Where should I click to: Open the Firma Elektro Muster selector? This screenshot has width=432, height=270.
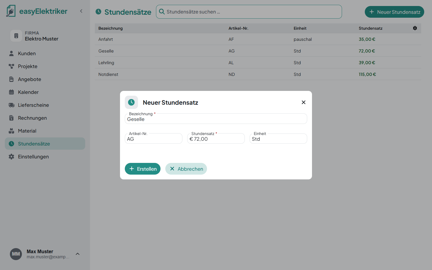pos(45,36)
